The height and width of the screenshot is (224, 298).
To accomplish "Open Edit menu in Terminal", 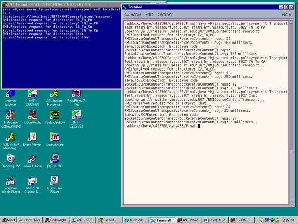I will [149, 15].
